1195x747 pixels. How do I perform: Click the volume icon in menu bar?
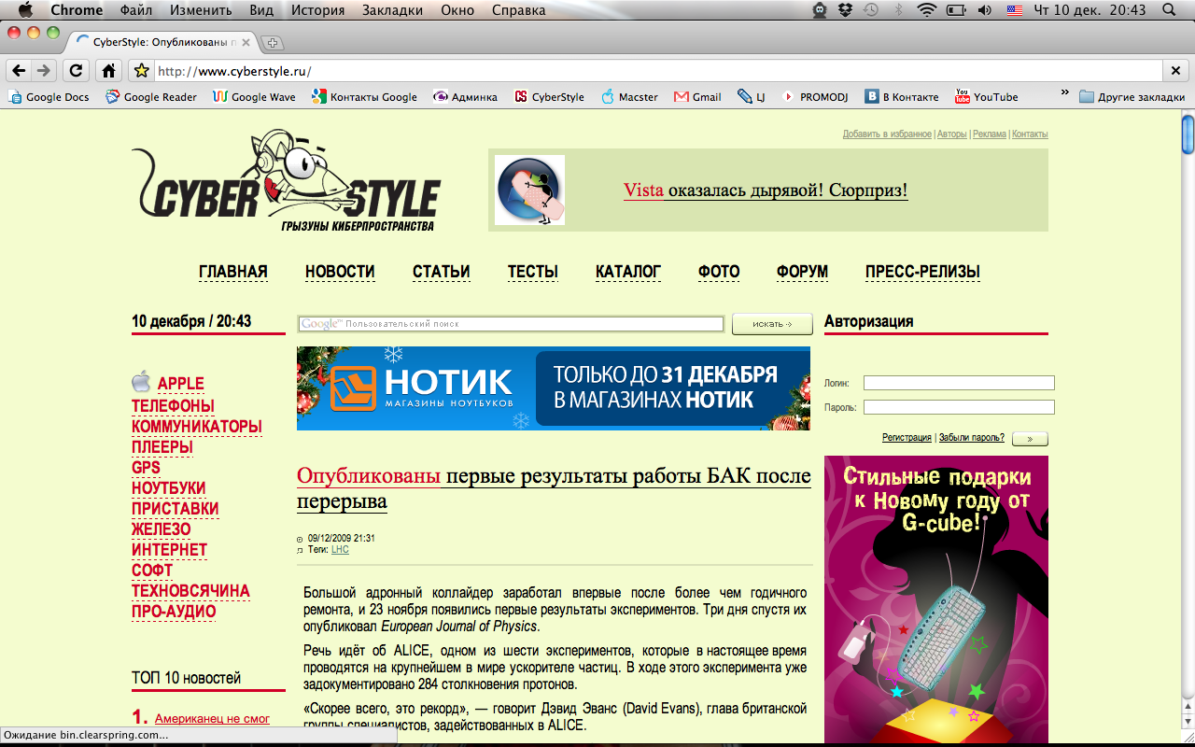point(985,10)
